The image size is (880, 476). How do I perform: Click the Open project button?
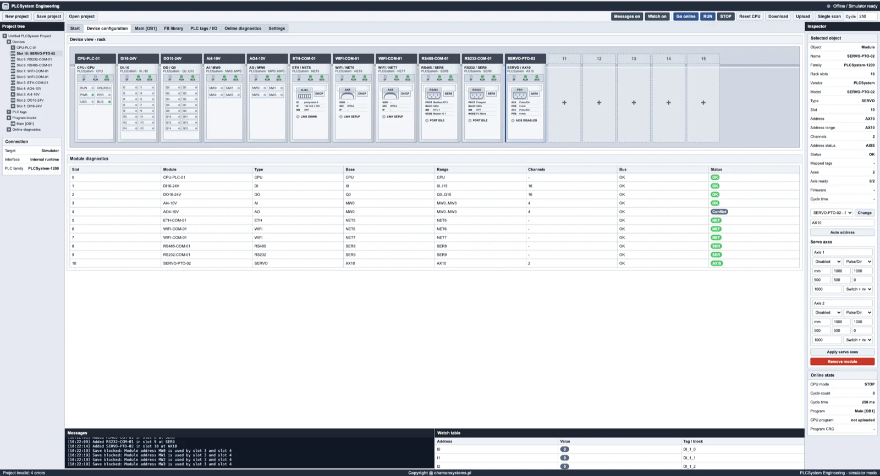coord(81,16)
